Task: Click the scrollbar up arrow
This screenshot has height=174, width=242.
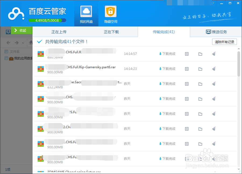Action: pyautogui.click(x=239, y=49)
